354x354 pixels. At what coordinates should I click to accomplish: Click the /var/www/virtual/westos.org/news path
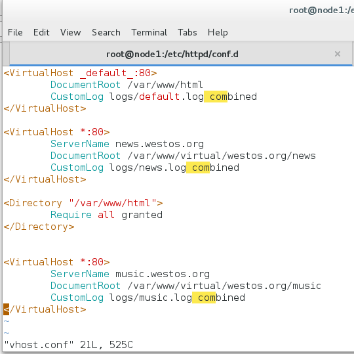coord(222,156)
